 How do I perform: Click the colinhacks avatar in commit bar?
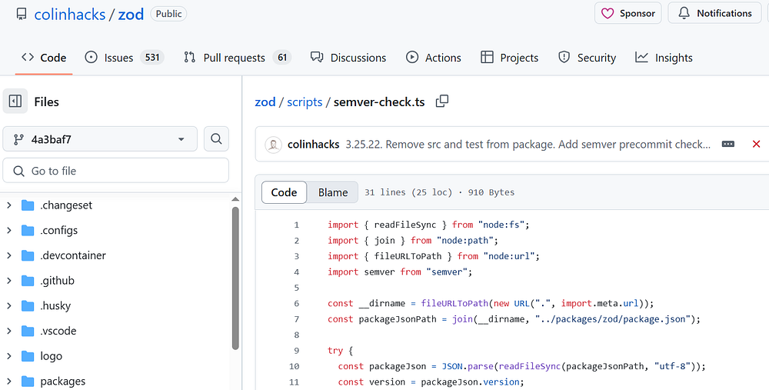coord(274,144)
